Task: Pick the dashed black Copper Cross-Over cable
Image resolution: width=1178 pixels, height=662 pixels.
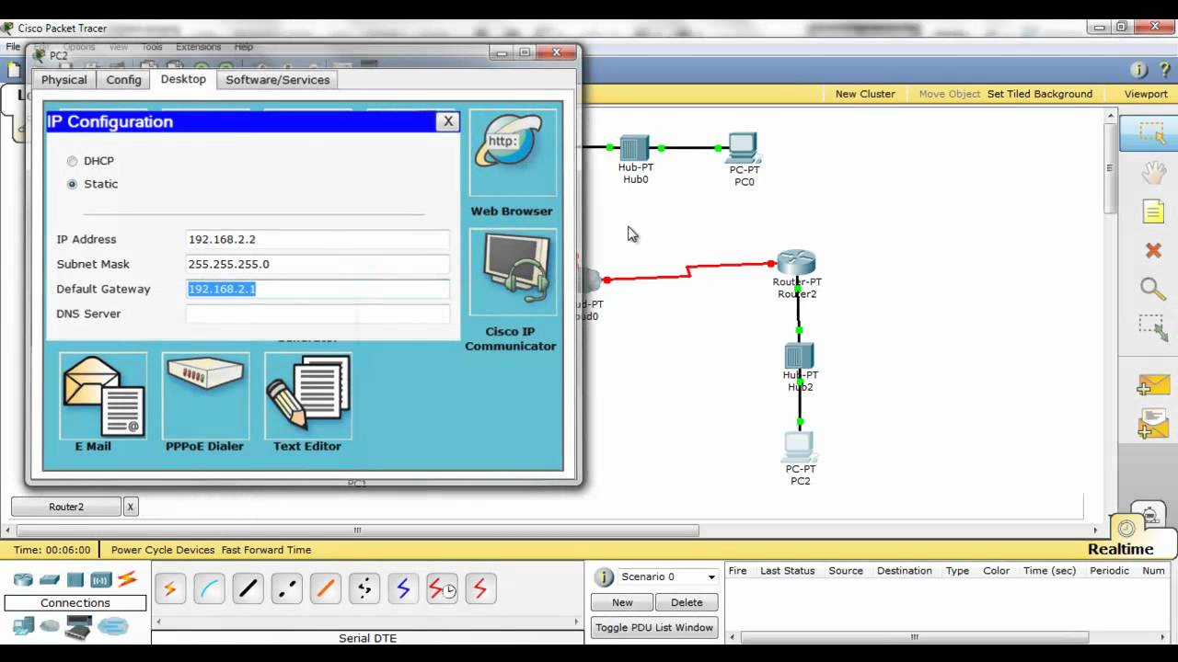Action: [x=286, y=588]
